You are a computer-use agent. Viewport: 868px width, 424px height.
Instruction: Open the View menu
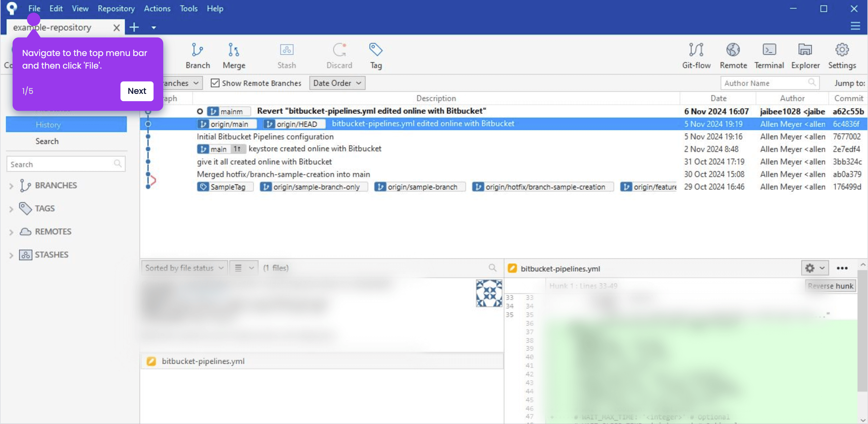click(x=80, y=8)
